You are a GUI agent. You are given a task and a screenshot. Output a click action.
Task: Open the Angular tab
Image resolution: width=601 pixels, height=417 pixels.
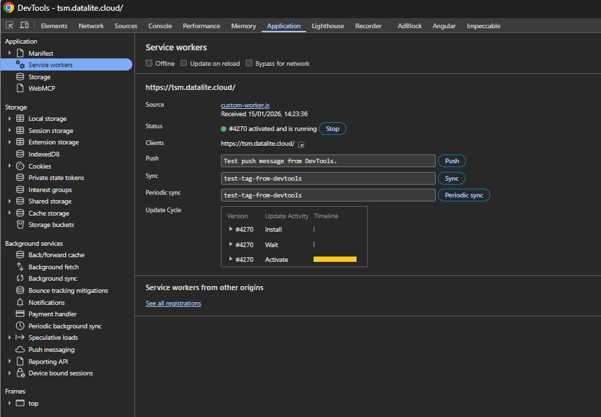click(x=444, y=26)
